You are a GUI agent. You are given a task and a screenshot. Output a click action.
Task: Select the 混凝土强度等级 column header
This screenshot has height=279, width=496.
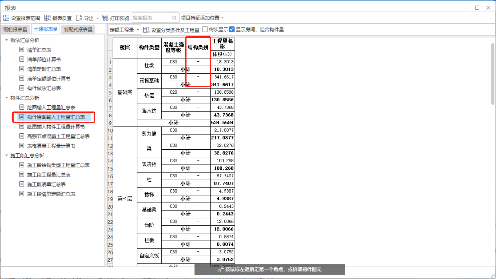174,48
